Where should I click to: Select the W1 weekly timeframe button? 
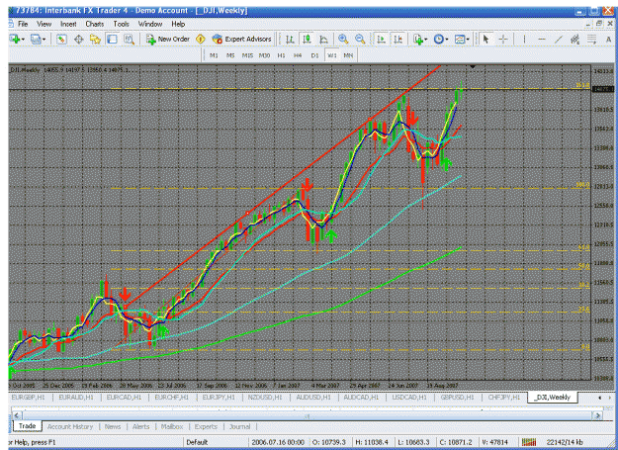[332, 55]
